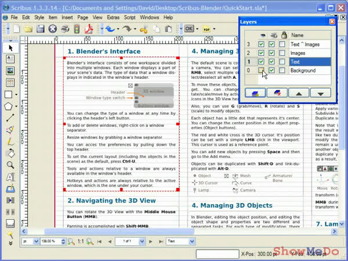Open the Windows menu
348x261 pixels.
click(150, 17)
